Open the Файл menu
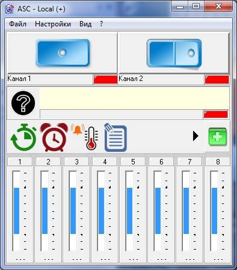The height and width of the screenshot is (270, 237). 17,24
